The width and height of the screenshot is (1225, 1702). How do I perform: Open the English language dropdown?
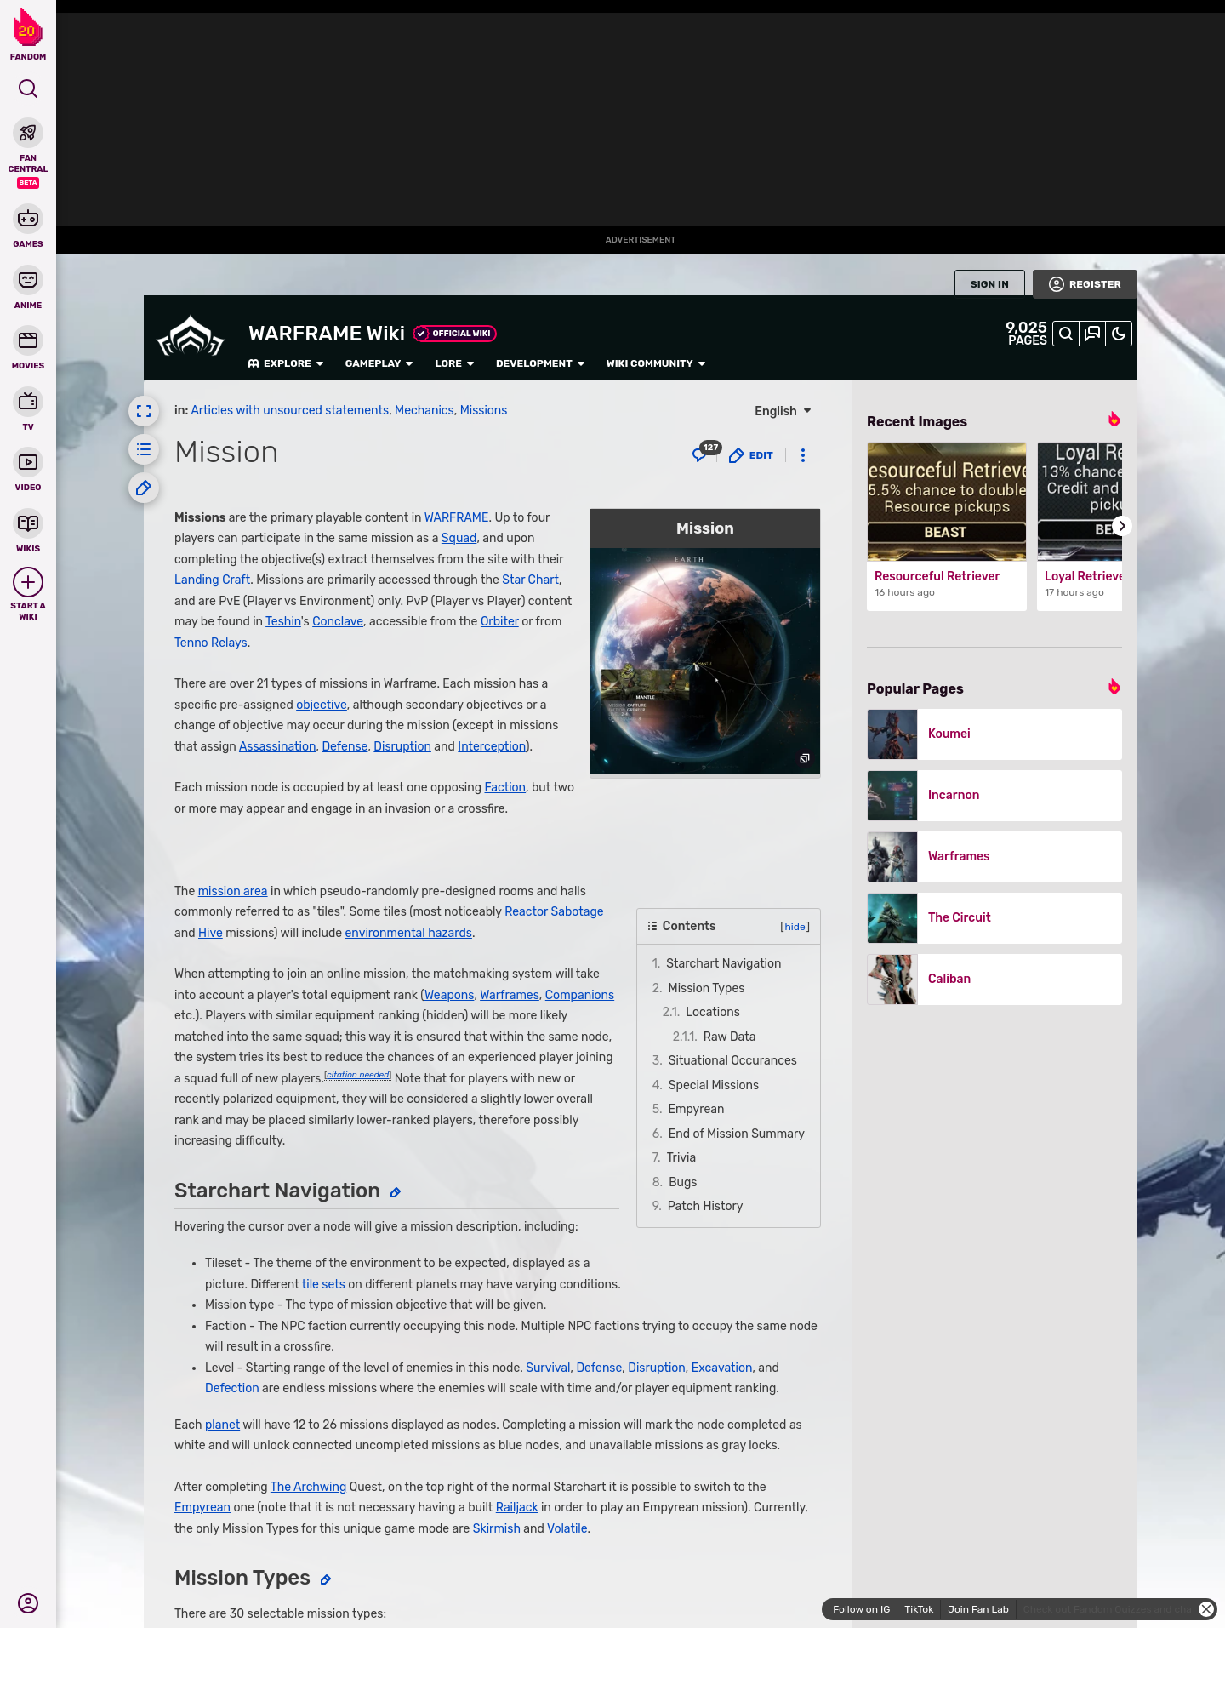[783, 411]
